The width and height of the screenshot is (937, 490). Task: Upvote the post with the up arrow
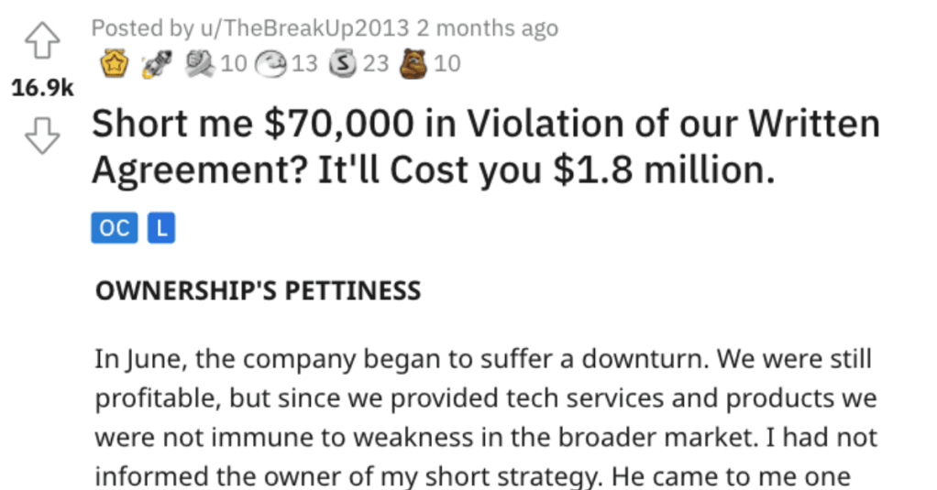pyautogui.click(x=42, y=40)
